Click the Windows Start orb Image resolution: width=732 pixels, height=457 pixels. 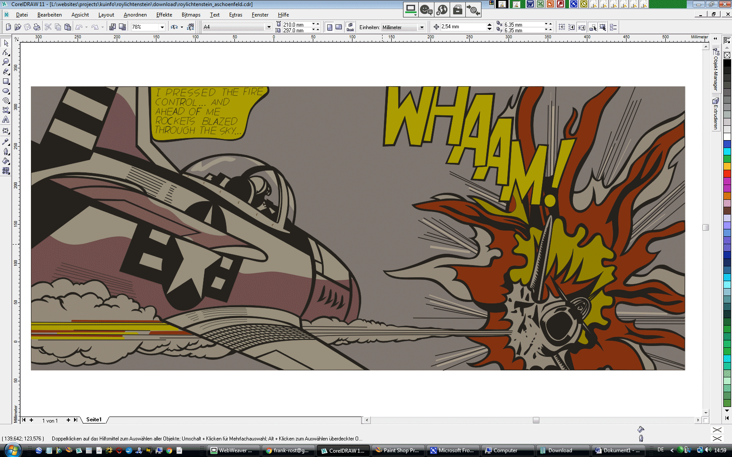point(12,450)
